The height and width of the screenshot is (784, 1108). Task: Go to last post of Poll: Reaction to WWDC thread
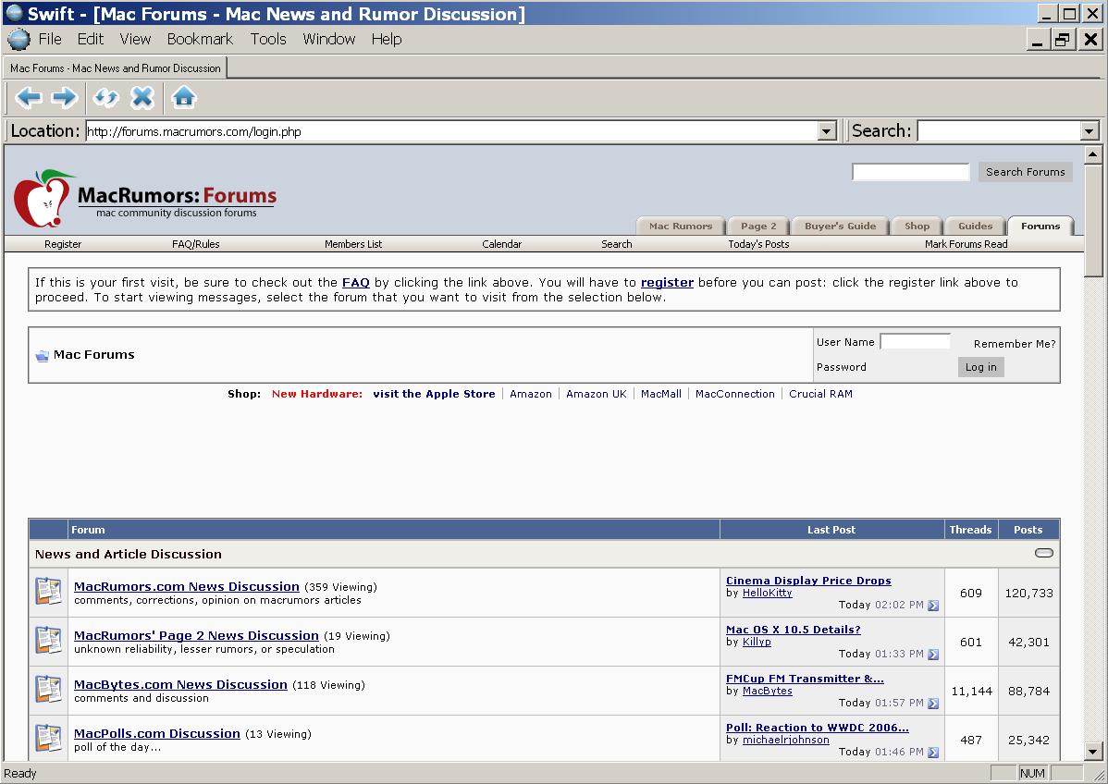[933, 753]
